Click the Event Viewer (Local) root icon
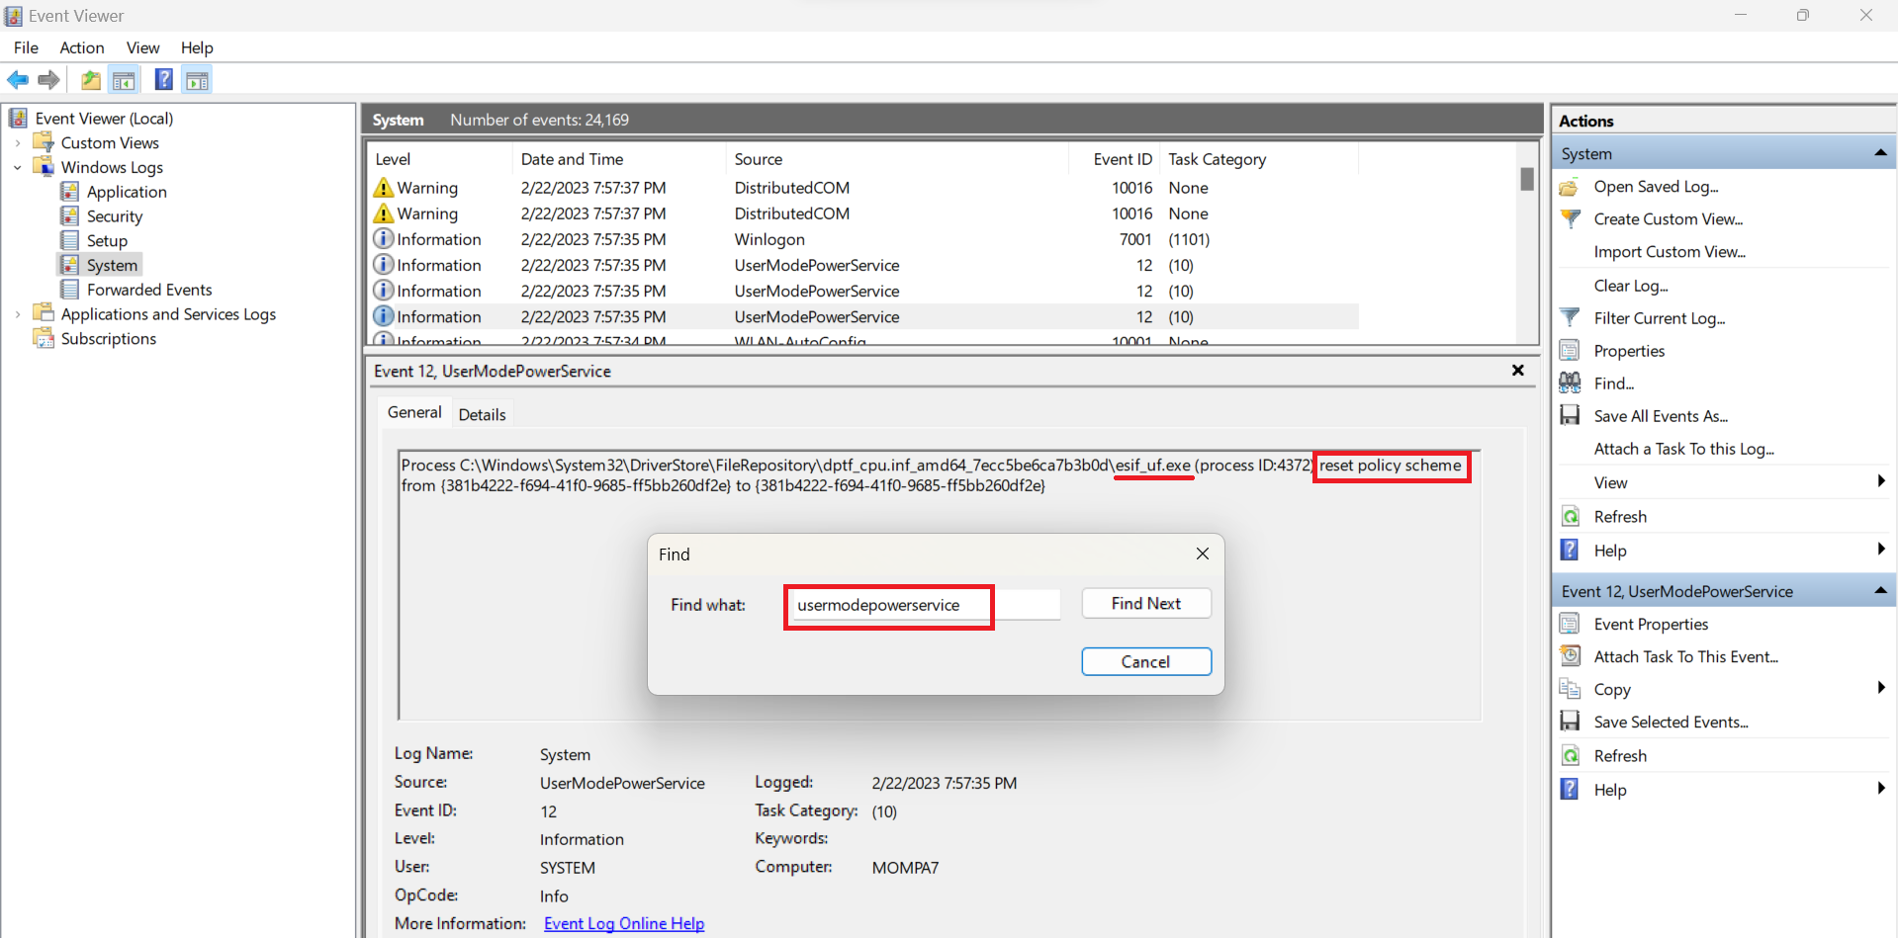 coord(18,118)
